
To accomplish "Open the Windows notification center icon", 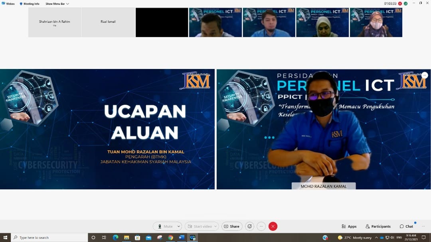I will coord(423,237).
